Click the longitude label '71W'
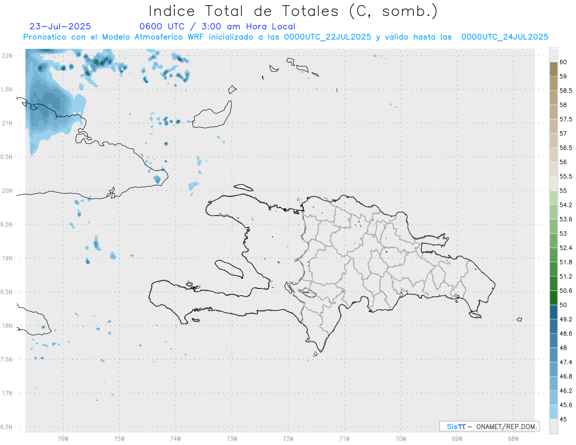The height and width of the screenshot is (445, 576). [x=344, y=438]
